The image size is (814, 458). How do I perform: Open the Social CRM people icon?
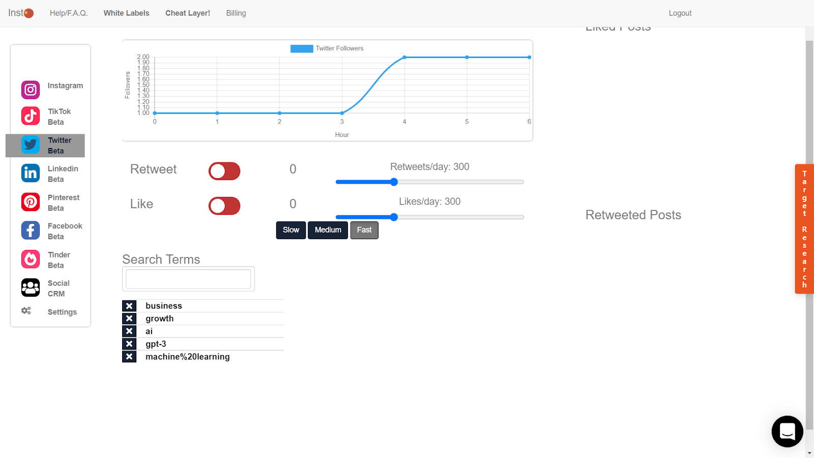(31, 288)
